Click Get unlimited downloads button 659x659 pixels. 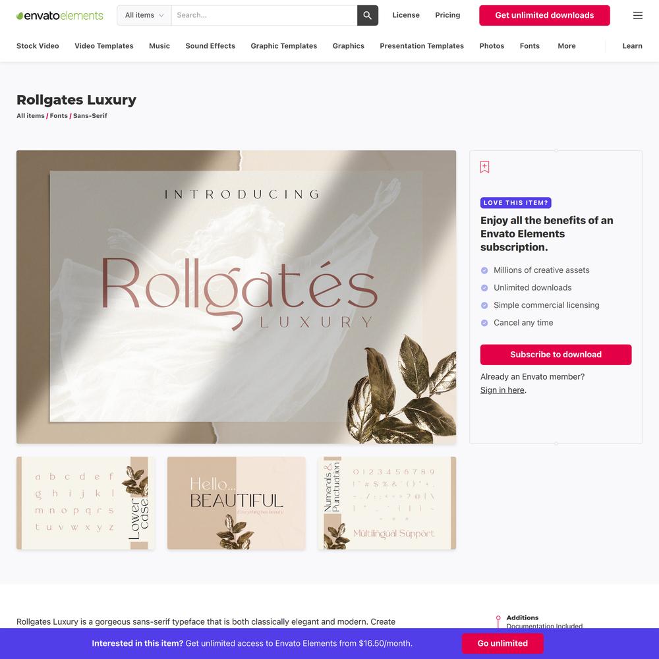544,16
